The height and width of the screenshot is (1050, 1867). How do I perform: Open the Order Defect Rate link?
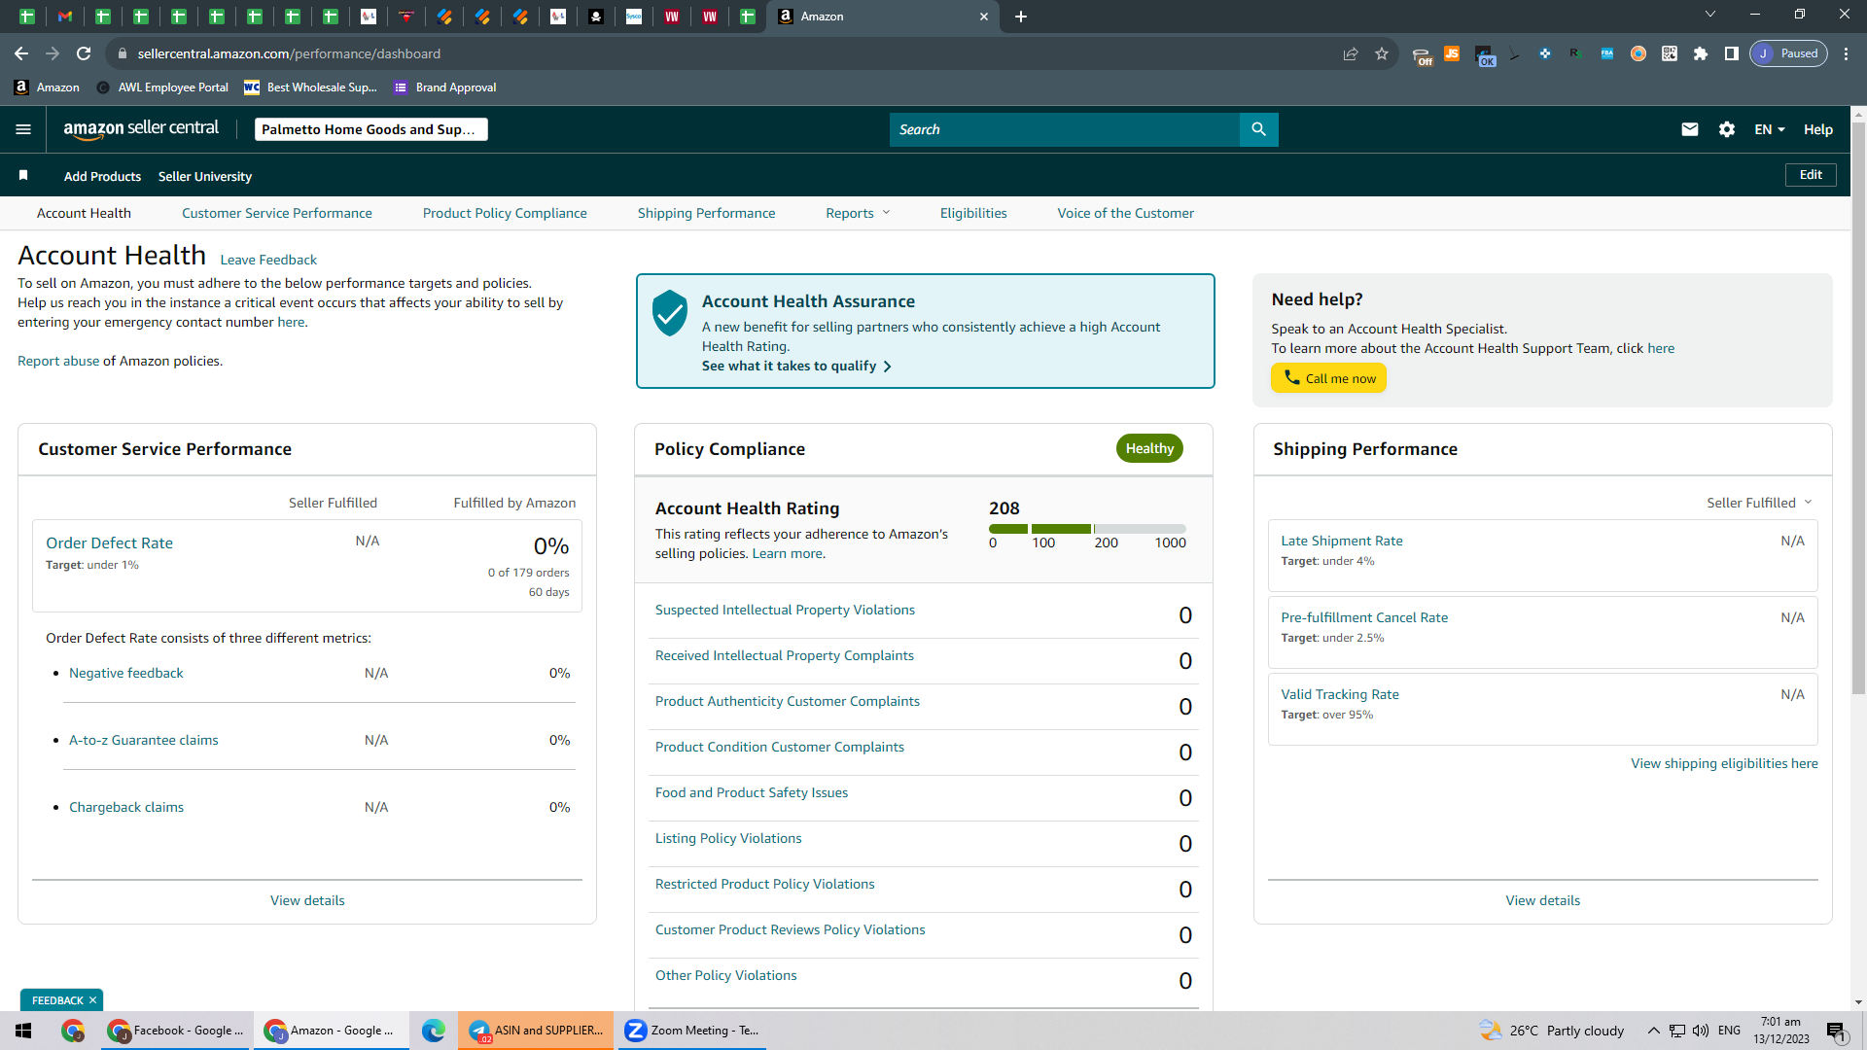(109, 542)
